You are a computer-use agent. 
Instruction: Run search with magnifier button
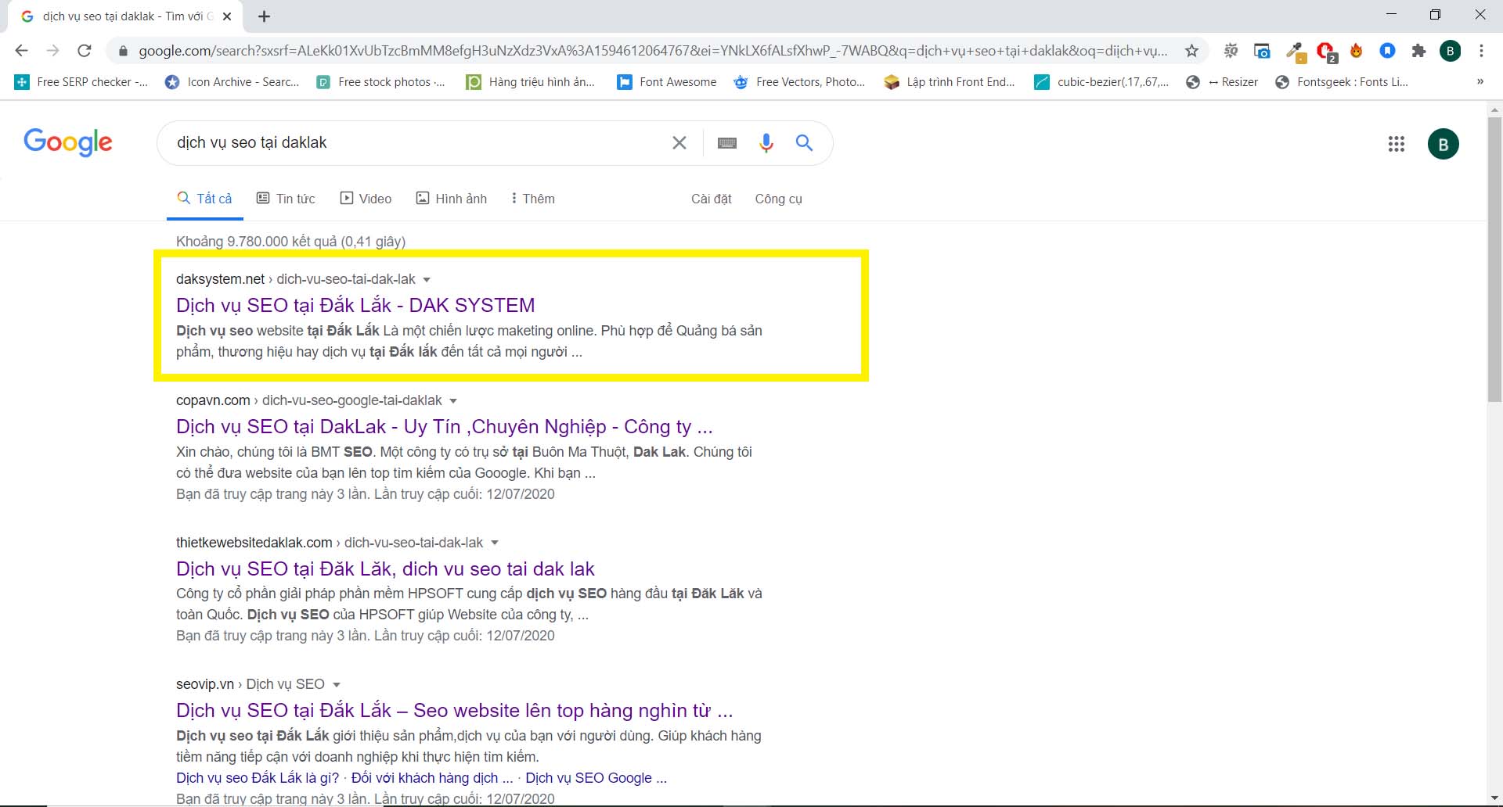click(804, 142)
